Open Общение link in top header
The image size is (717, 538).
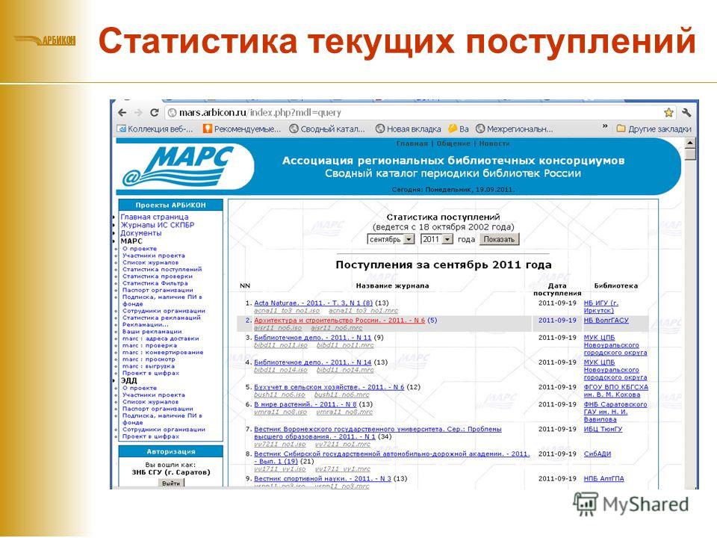[453, 143]
